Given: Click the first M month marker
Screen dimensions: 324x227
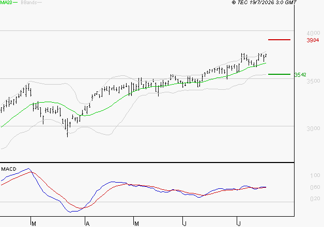Looking at the screenshot, I should 34,224.
